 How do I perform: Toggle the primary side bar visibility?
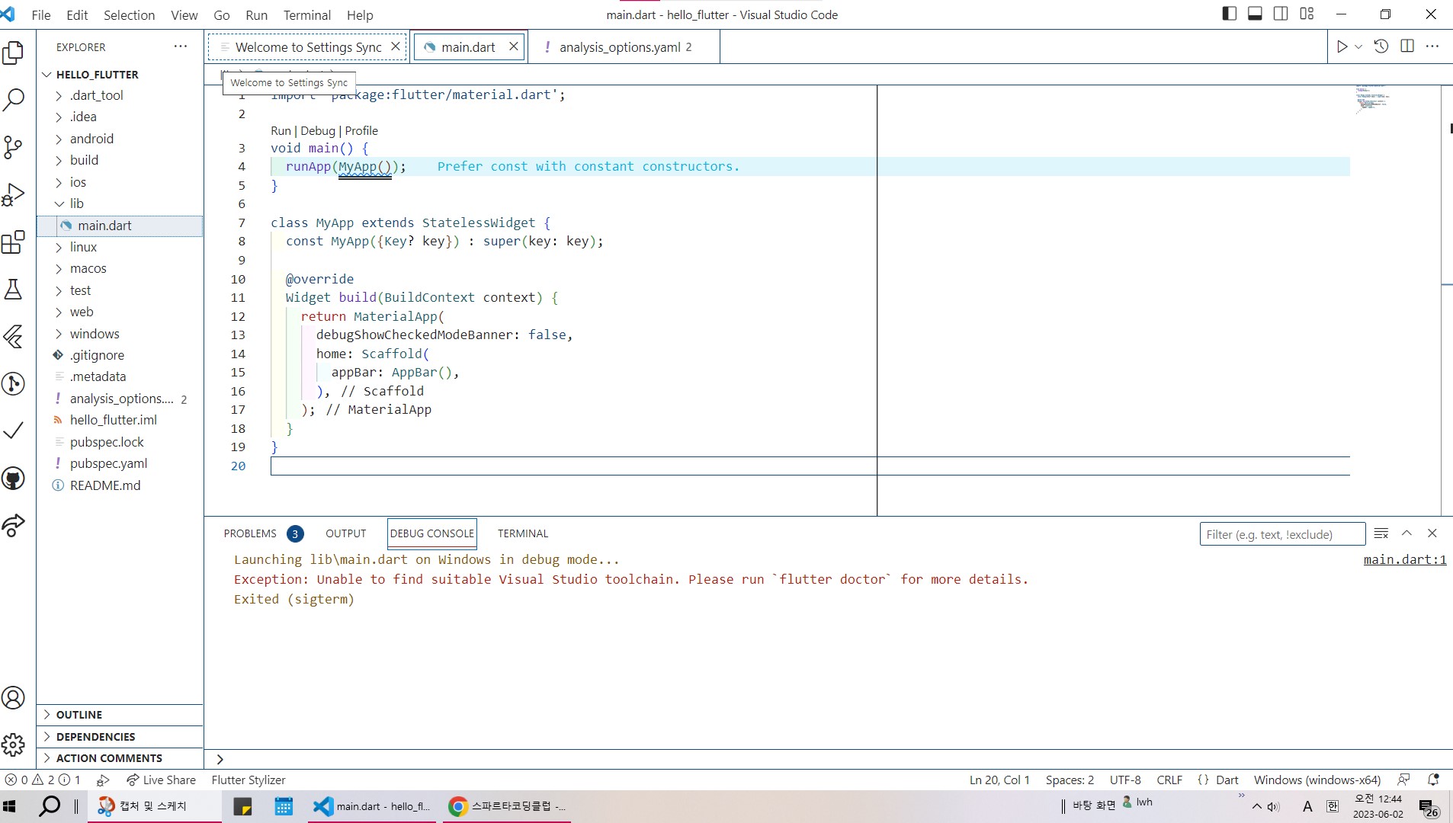point(1229,14)
